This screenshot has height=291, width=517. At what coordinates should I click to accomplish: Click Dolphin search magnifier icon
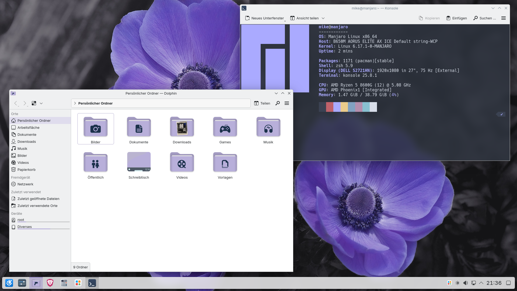point(278,103)
